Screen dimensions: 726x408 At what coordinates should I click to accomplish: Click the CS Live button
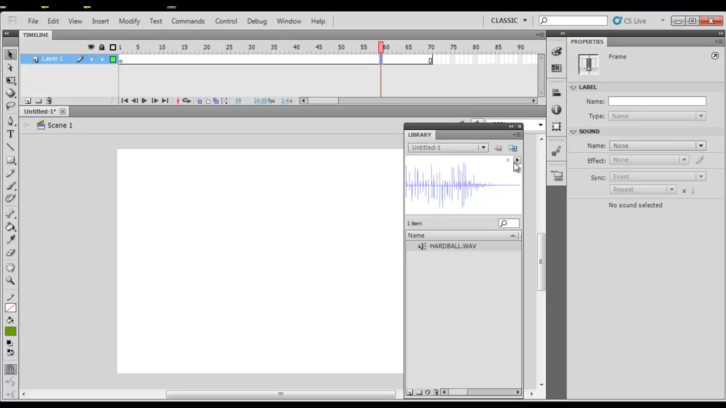point(630,21)
